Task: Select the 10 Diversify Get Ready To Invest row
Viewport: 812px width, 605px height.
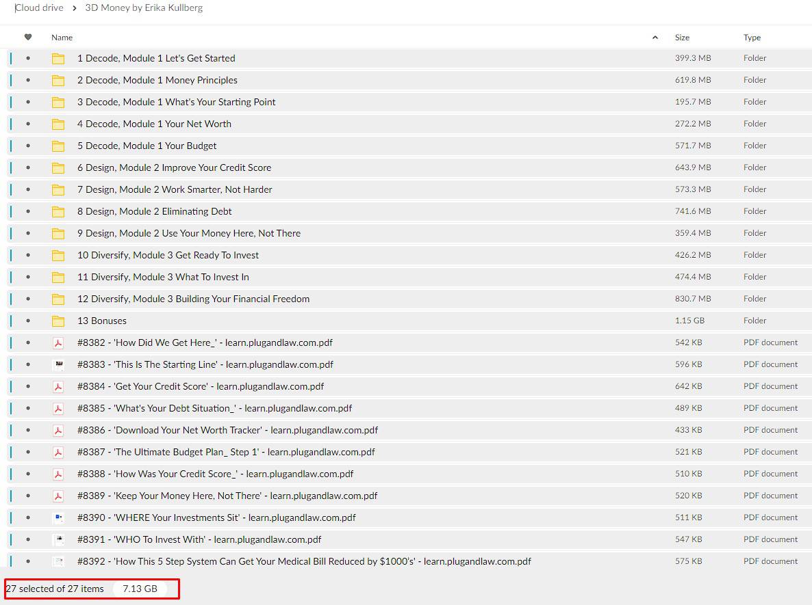Action: point(411,255)
